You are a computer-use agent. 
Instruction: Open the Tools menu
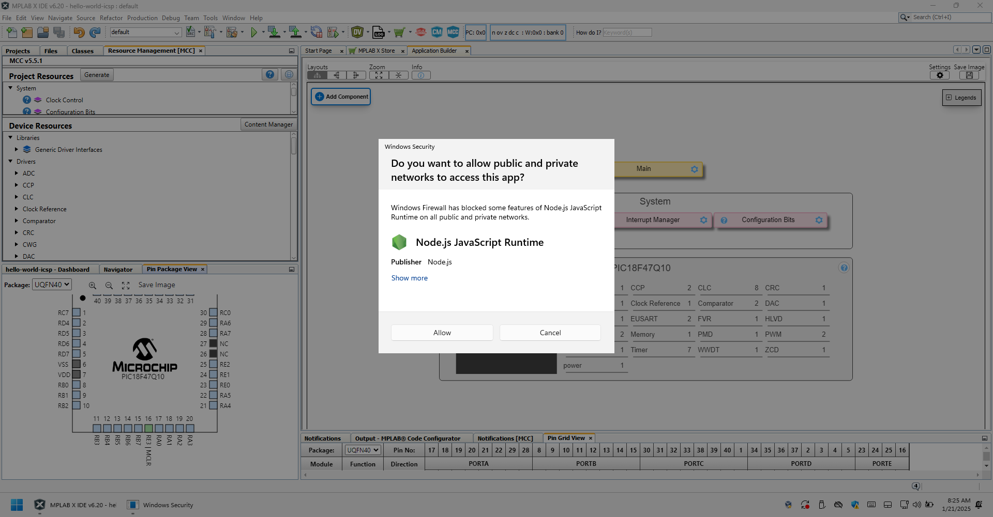[x=210, y=18]
